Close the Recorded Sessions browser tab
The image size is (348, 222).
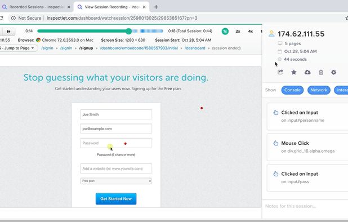point(69,7)
